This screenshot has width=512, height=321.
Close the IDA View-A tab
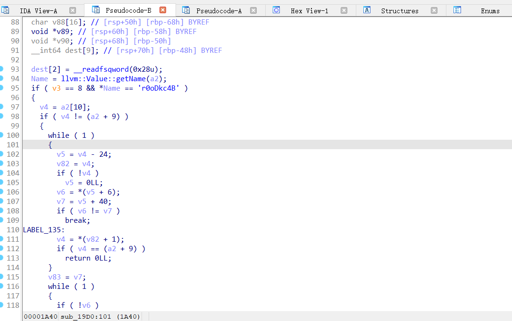(x=73, y=10)
